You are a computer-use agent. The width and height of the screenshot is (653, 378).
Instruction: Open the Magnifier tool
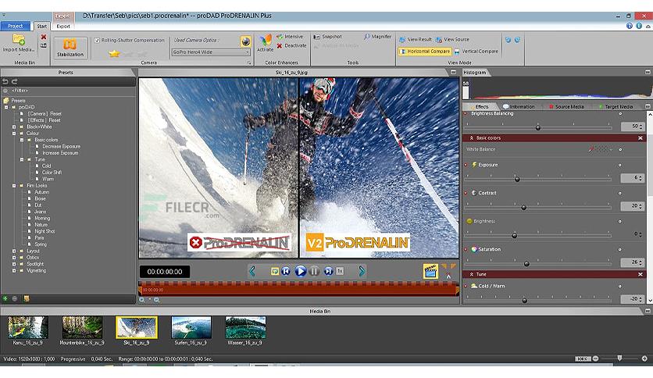point(378,37)
